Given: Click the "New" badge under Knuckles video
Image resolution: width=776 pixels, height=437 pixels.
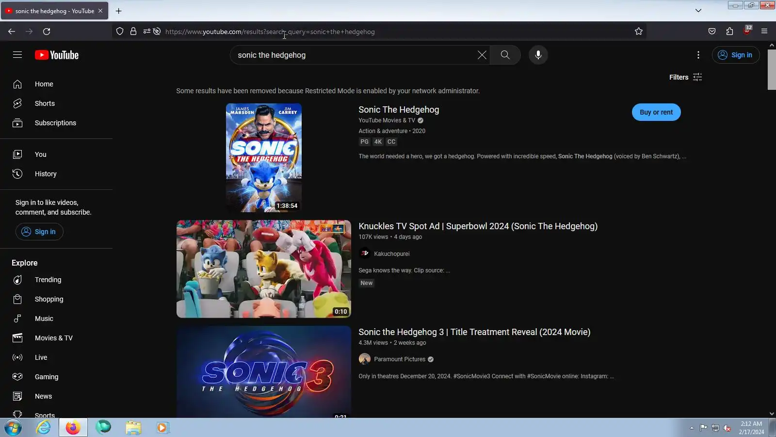Looking at the screenshot, I should pyautogui.click(x=367, y=283).
